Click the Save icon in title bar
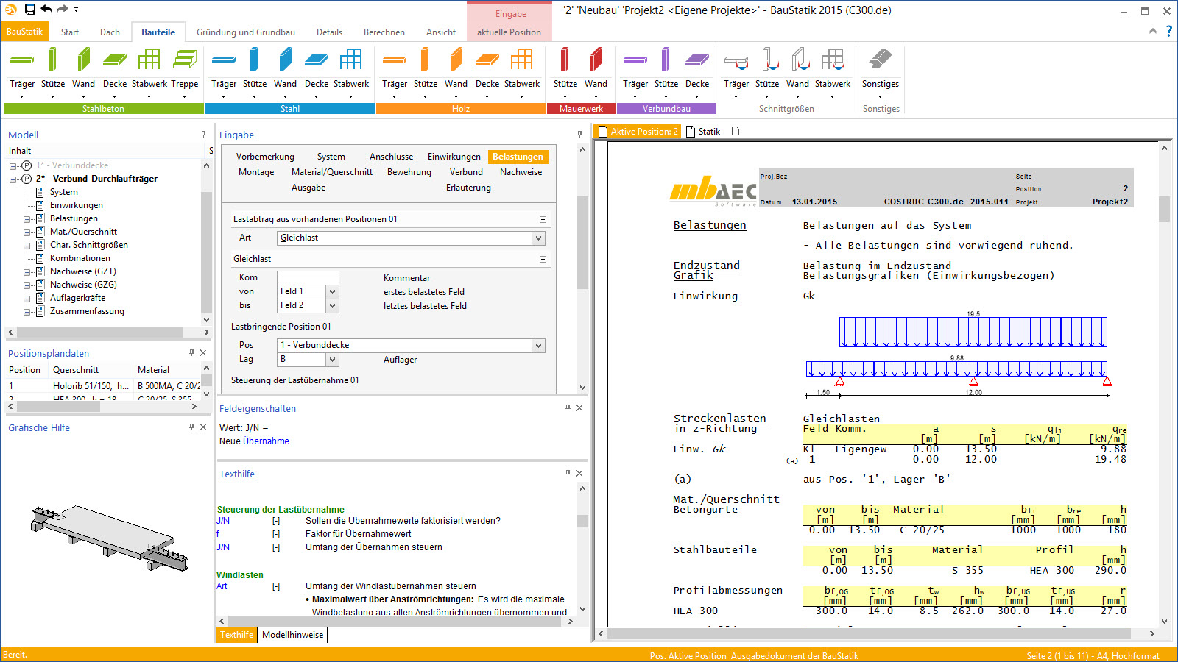1178x662 pixels. (x=30, y=10)
